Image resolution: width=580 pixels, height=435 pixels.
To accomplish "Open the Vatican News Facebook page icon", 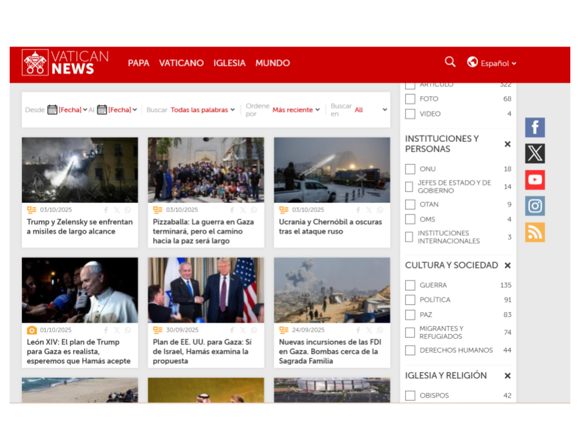I will pyautogui.click(x=535, y=127).
